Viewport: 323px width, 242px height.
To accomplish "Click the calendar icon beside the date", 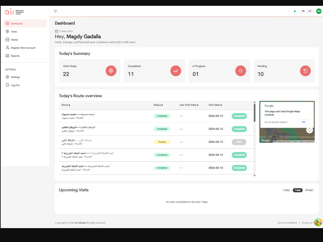I will pyautogui.click(x=57, y=31).
